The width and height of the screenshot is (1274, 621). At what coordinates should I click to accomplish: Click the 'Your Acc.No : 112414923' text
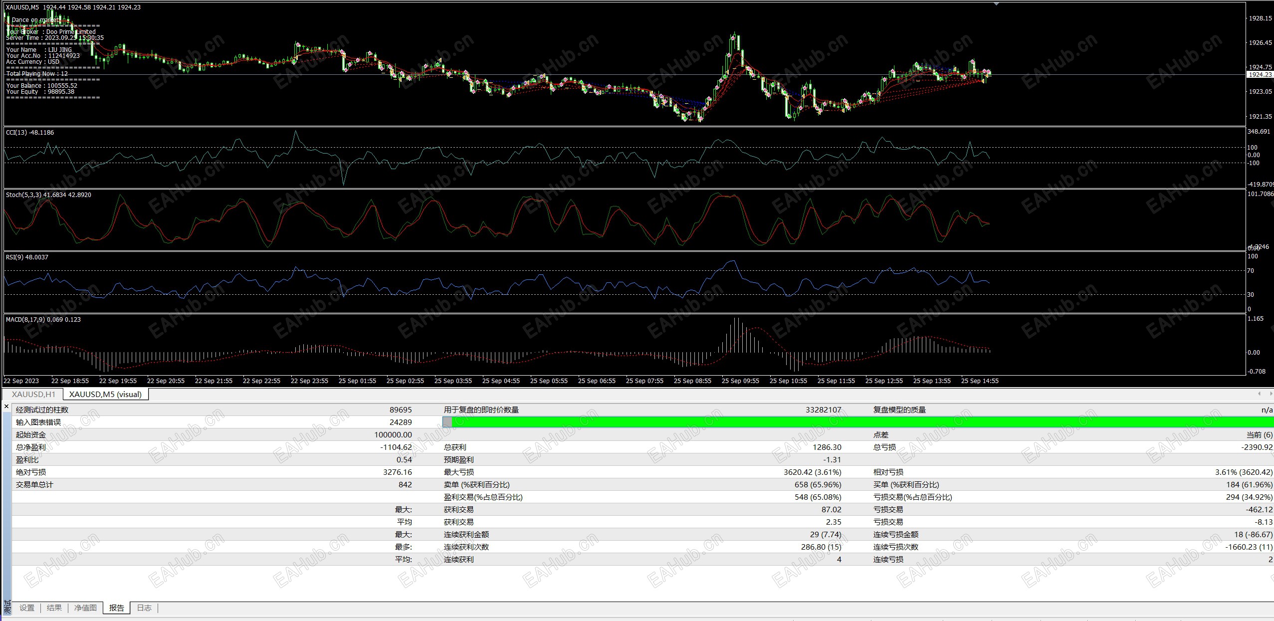point(43,56)
